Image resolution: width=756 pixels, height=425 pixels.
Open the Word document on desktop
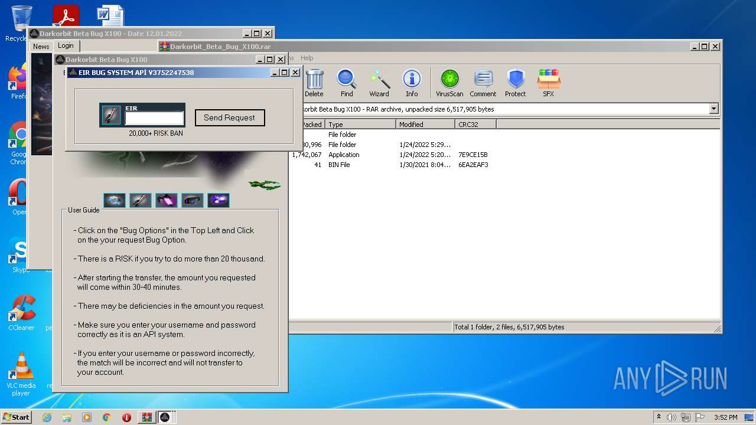[x=110, y=17]
